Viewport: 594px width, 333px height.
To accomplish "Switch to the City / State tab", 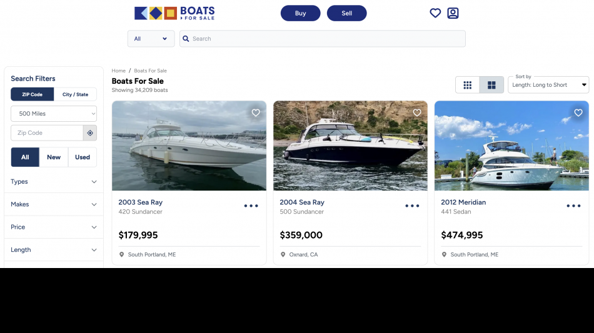I will tap(75, 94).
